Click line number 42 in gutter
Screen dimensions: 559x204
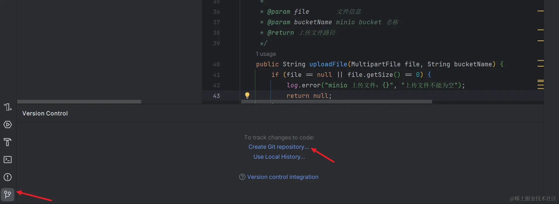217,85
